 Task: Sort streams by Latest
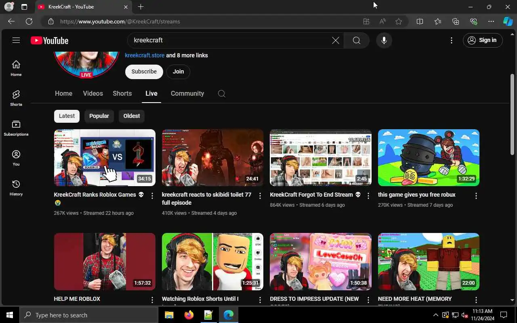tap(67, 116)
